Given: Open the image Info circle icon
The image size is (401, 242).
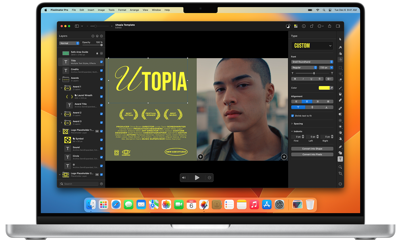Looking at the screenshot, I should (x=304, y=26).
